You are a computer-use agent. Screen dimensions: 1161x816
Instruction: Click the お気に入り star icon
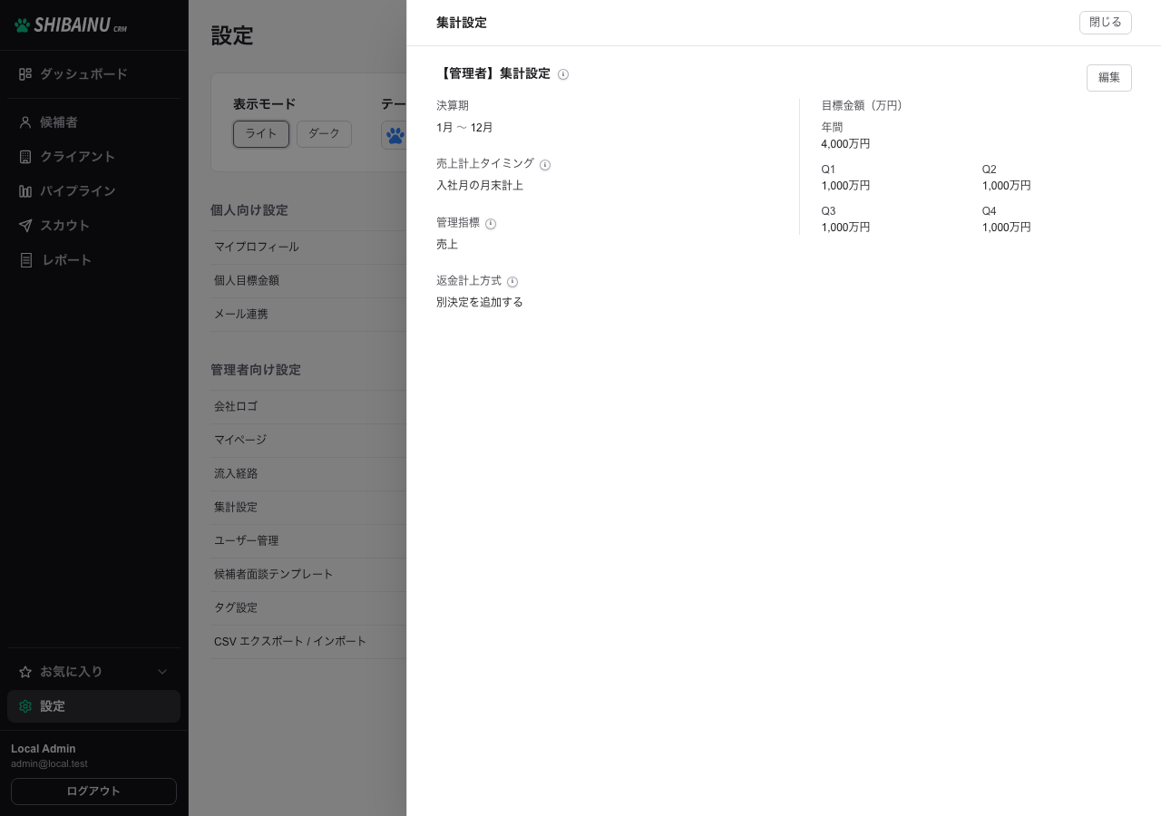click(25, 672)
